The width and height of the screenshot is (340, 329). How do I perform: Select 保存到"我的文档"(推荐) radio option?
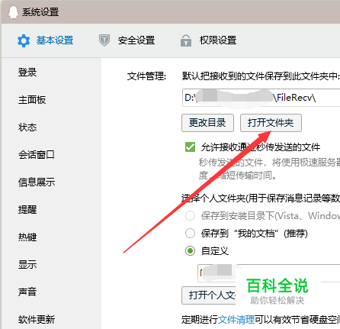(x=190, y=233)
